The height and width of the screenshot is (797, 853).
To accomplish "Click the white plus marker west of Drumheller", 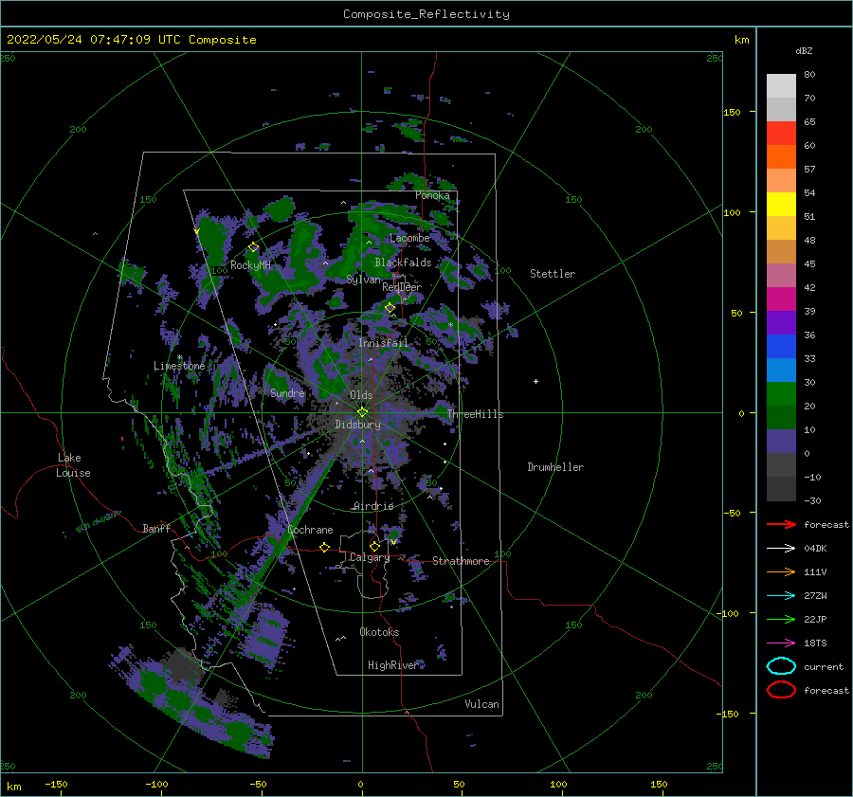I will coord(535,381).
